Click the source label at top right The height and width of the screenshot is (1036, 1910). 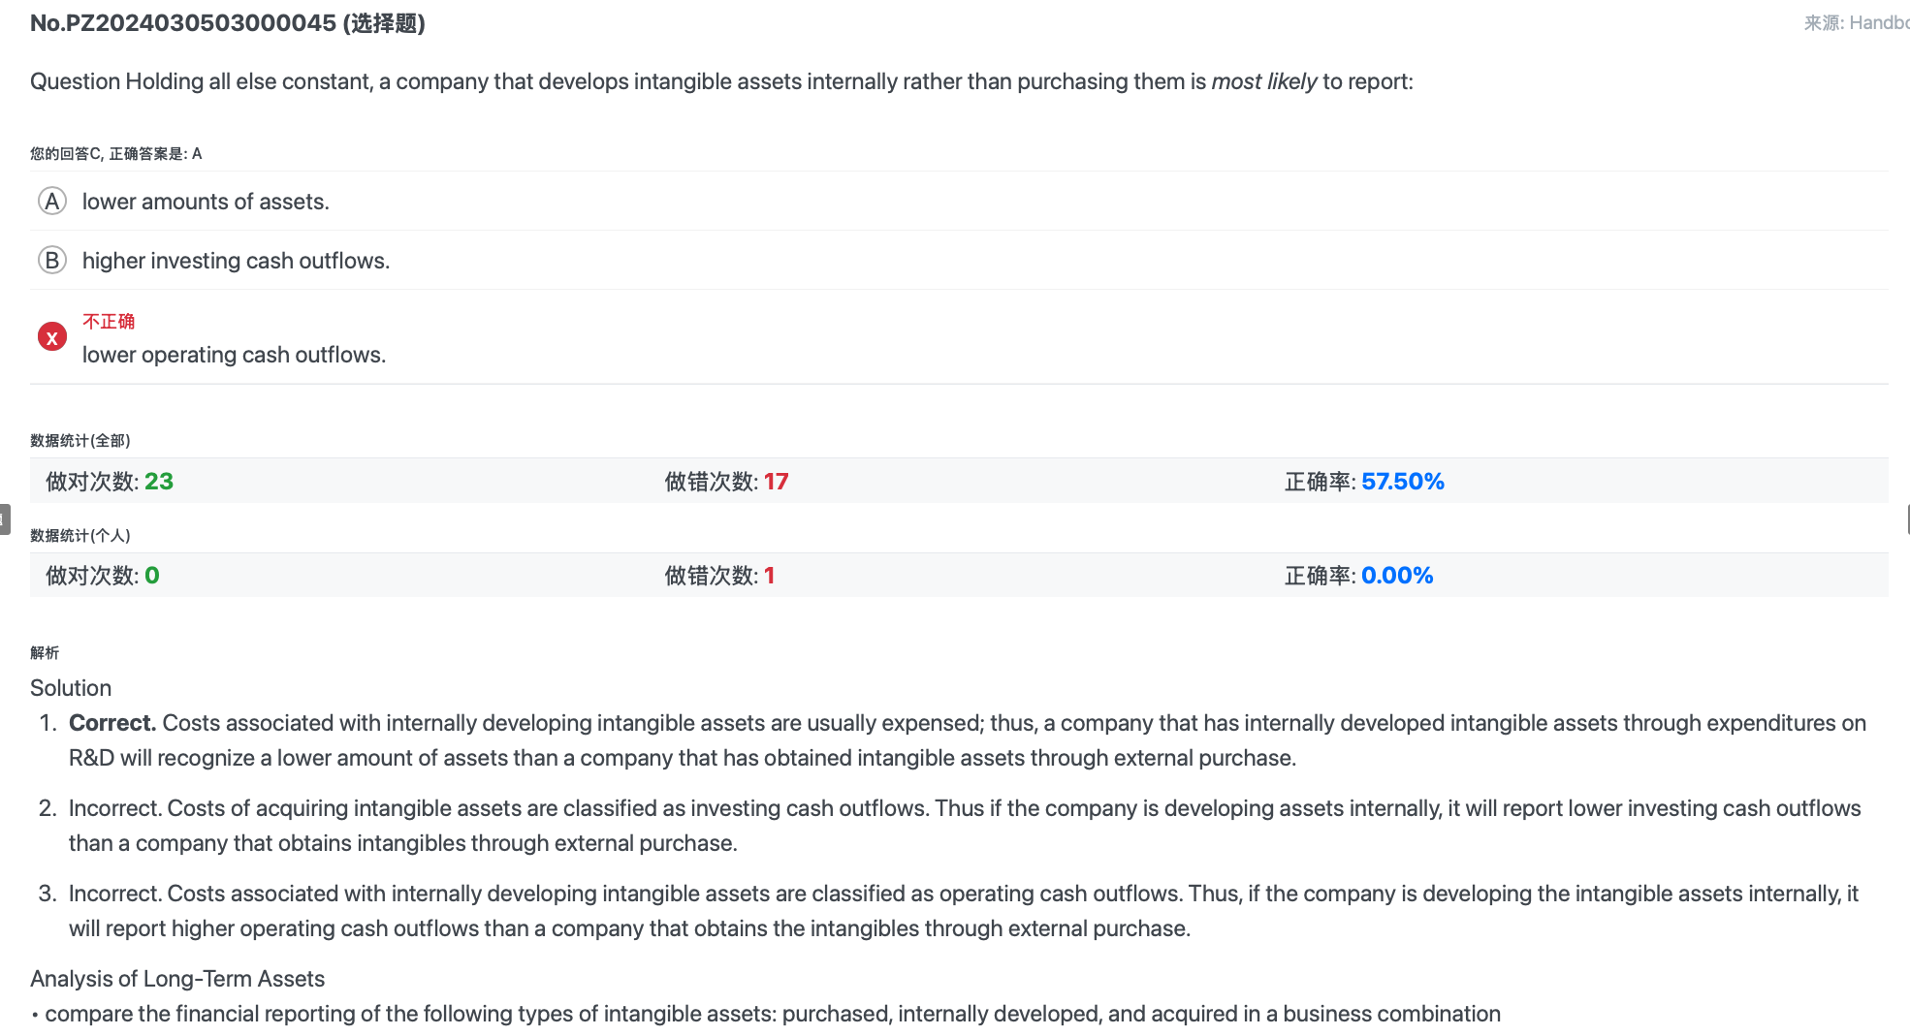(x=1856, y=23)
